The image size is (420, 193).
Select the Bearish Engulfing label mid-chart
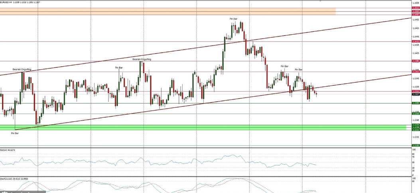tap(142, 59)
